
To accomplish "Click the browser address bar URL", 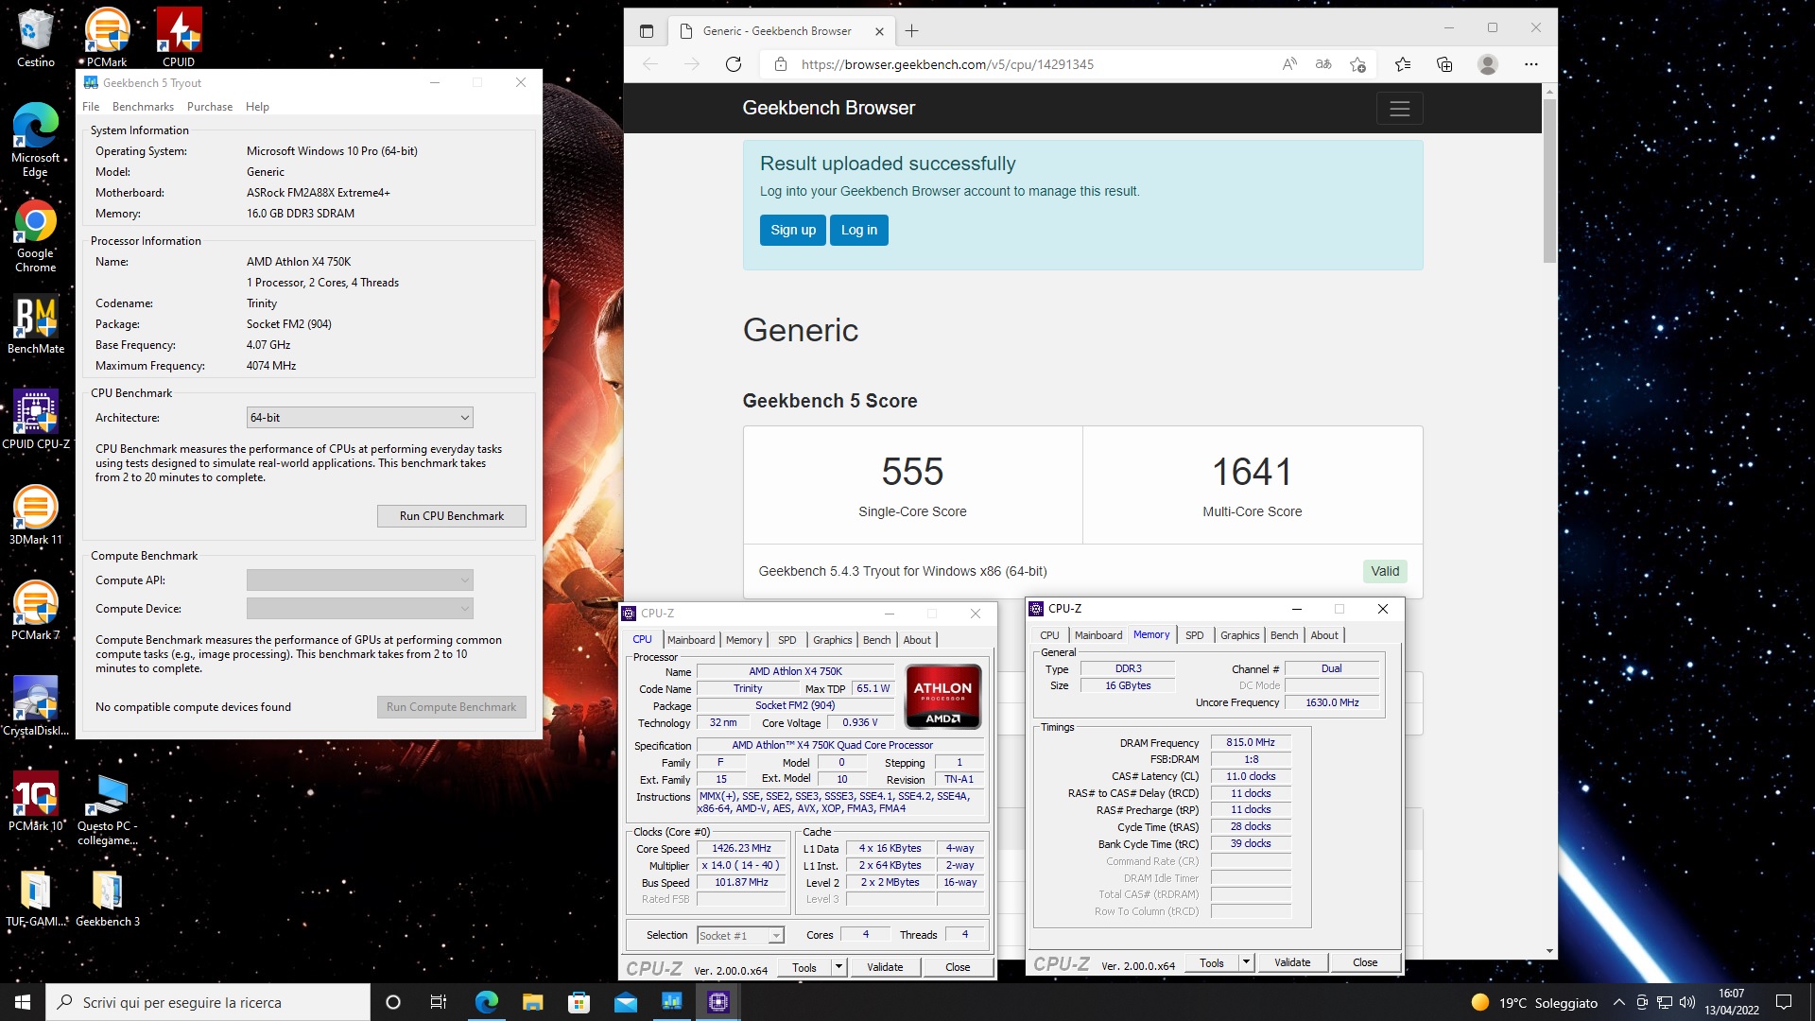I will (947, 64).
